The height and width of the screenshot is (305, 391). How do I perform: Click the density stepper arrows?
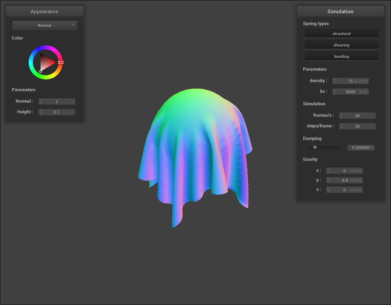[x=335, y=81]
